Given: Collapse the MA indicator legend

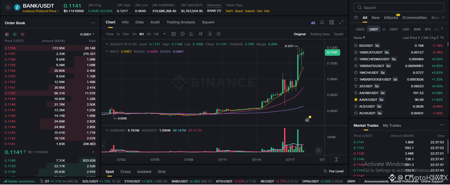Looking at the screenshot, I should [x=107, y=51].
